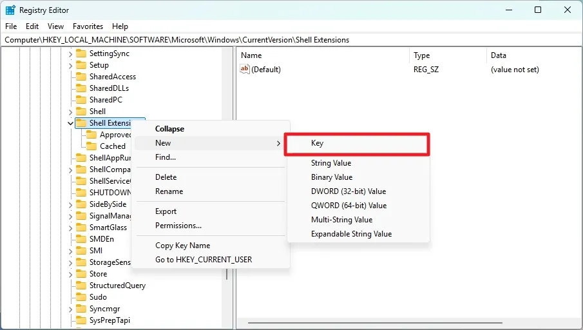Click the SharedAccess folder icon
Viewport: 583px width, 330px height.
[x=81, y=77]
